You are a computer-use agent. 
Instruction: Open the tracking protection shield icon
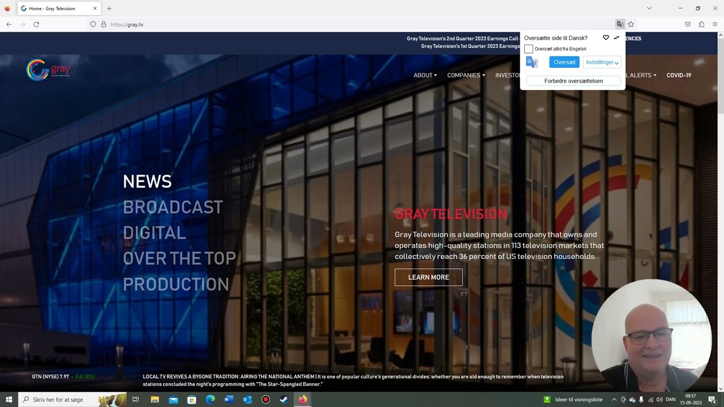pyautogui.click(x=93, y=24)
